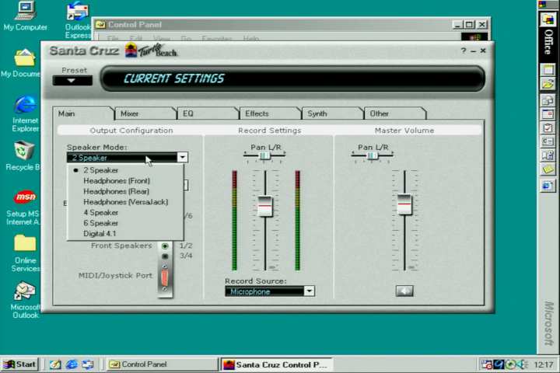This screenshot has height=373, width=560.
Task: Switch to the Effects tab
Action: click(271, 113)
